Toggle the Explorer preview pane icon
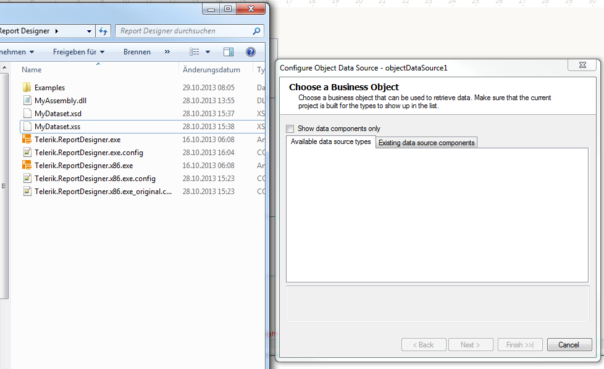This screenshot has width=604, height=369. pyautogui.click(x=229, y=52)
